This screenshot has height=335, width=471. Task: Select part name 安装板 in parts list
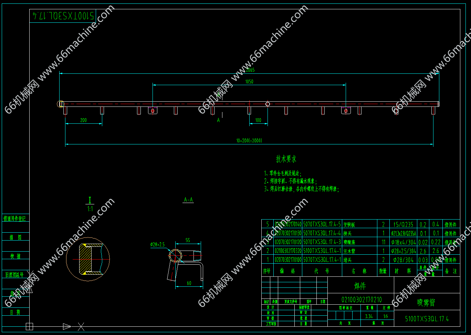[x=349, y=224]
